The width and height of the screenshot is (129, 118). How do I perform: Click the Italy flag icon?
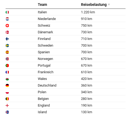coord(7,12)
